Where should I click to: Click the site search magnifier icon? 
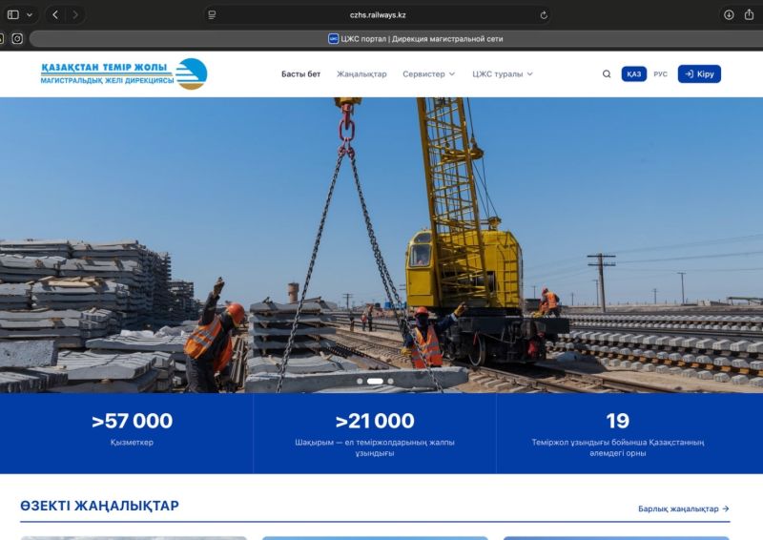tap(607, 74)
